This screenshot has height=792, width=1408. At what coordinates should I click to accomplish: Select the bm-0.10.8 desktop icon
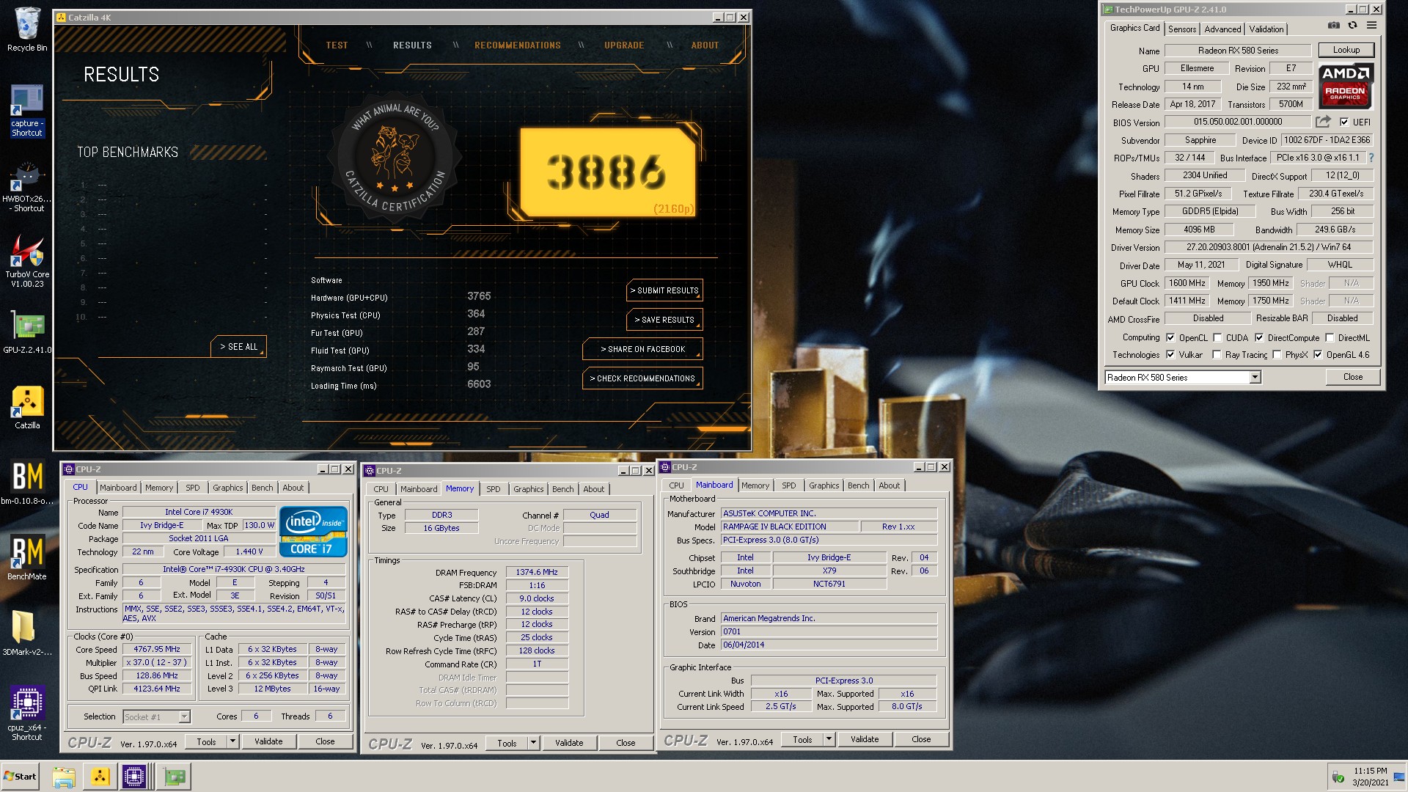pyautogui.click(x=27, y=483)
